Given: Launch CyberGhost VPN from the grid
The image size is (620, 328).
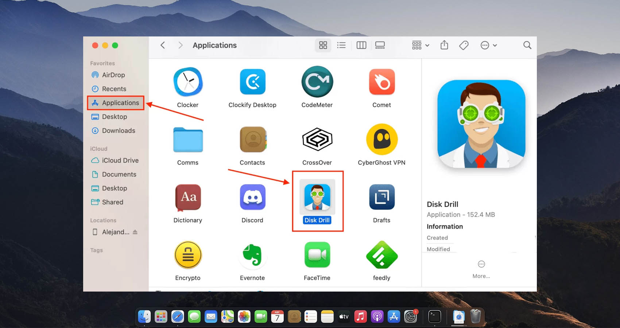Looking at the screenshot, I should 381,140.
